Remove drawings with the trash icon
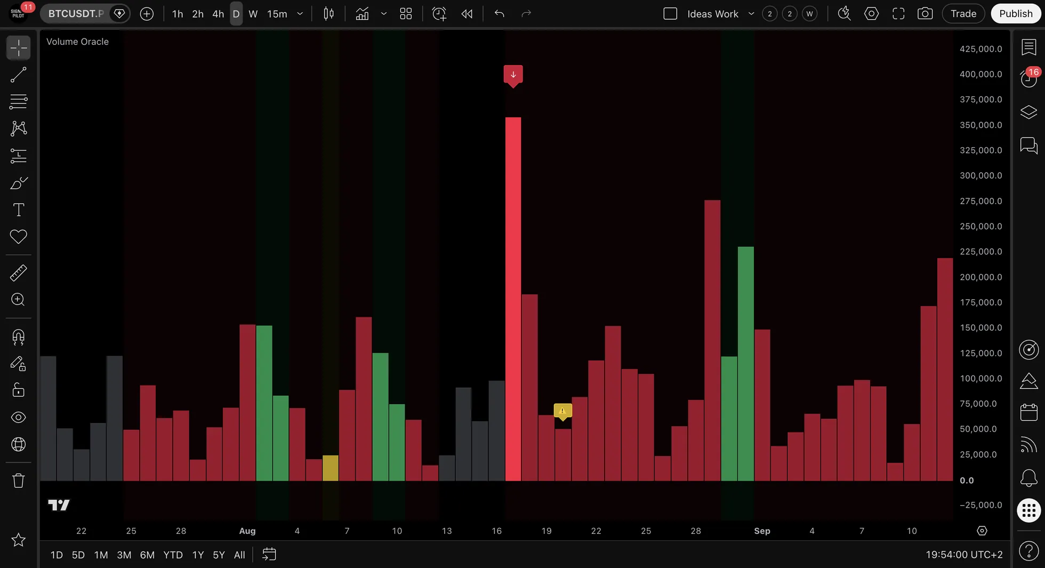The image size is (1045, 568). 19,481
